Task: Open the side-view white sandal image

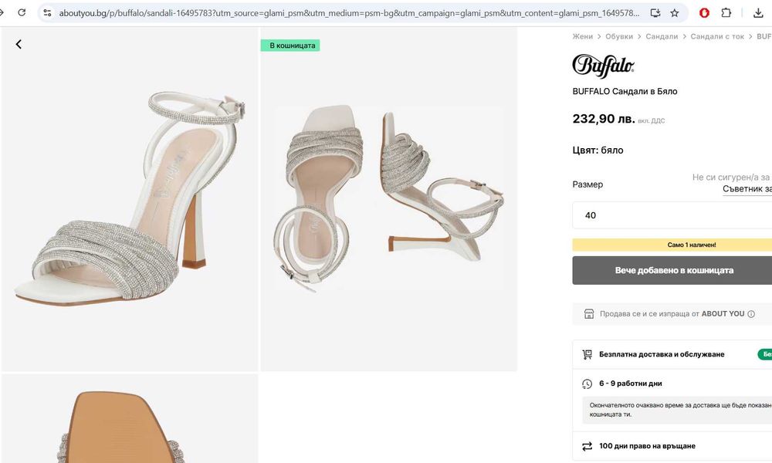Action: pos(130,199)
